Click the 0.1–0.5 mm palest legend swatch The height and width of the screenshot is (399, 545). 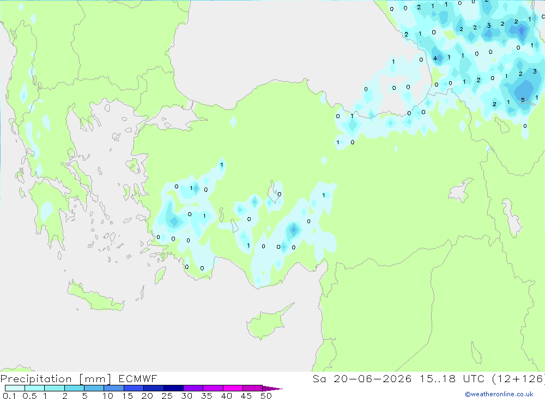pos(15,388)
